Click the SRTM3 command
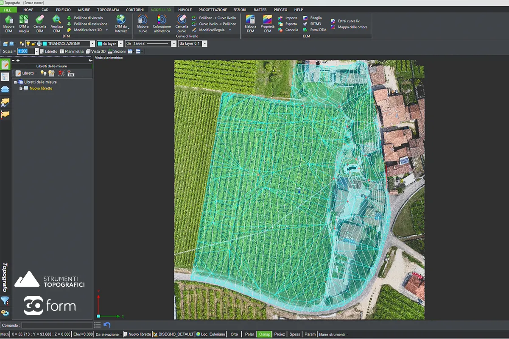509x339 pixels. pyautogui.click(x=312, y=24)
